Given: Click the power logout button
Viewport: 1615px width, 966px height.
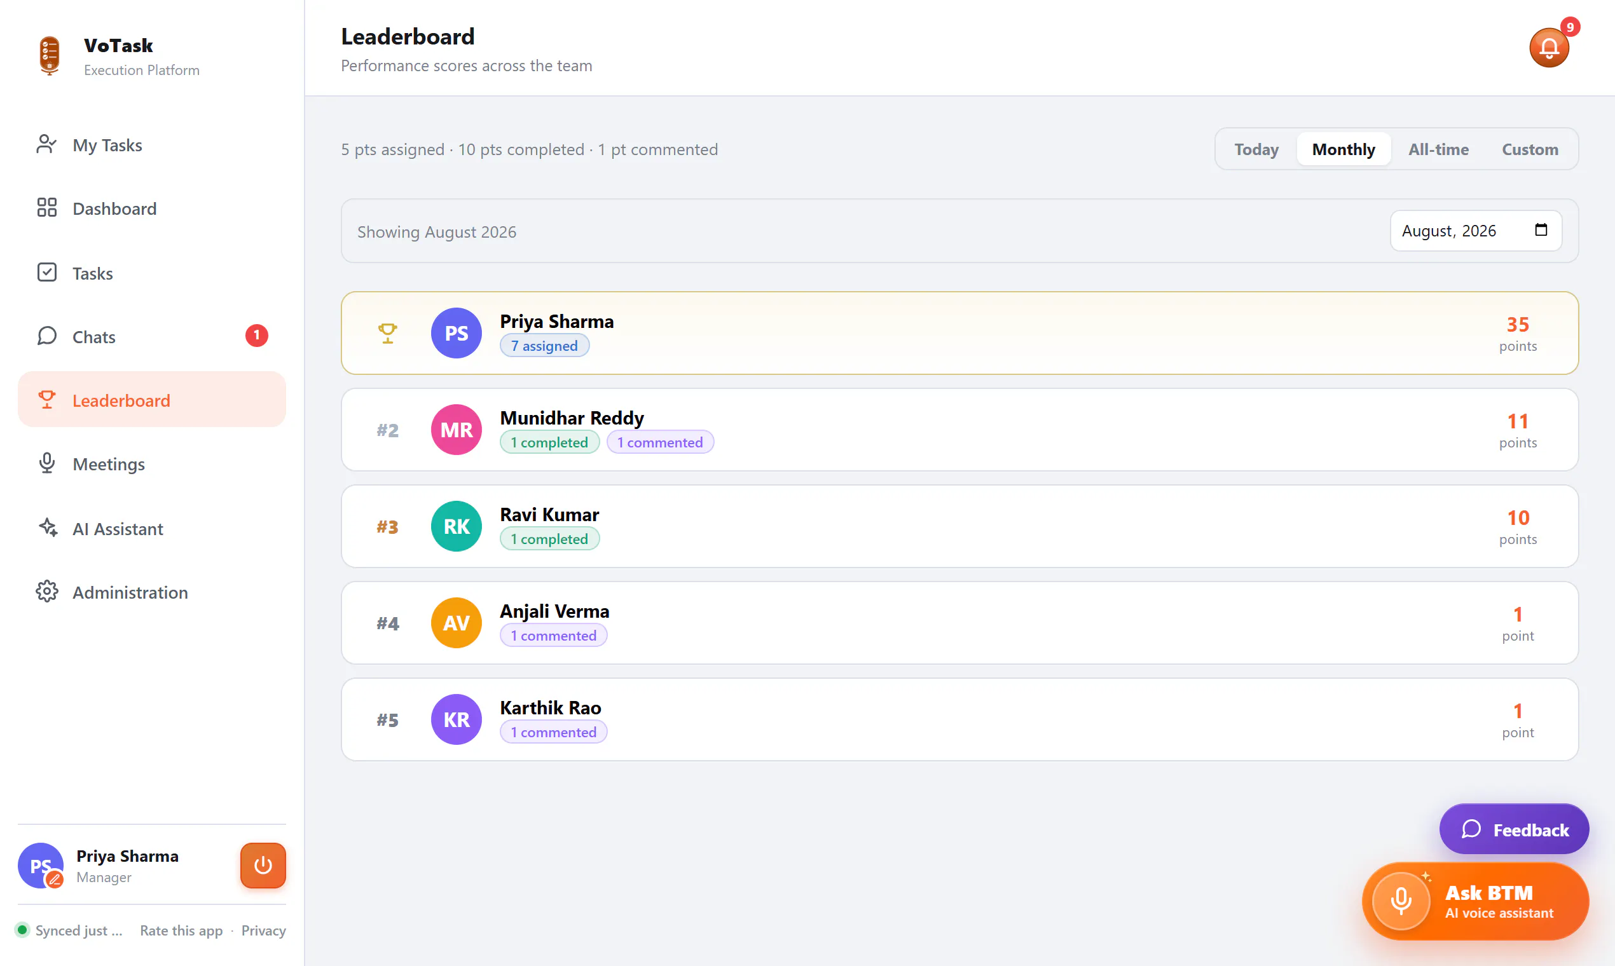Looking at the screenshot, I should [x=263, y=866].
